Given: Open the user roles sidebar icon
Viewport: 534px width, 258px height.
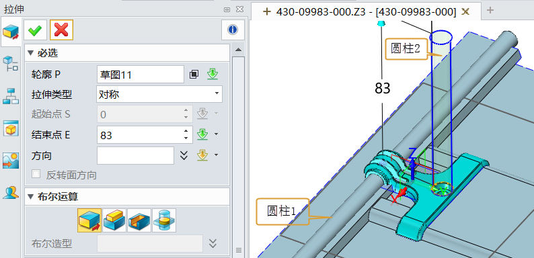Looking at the screenshot, I should [x=11, y=192].
